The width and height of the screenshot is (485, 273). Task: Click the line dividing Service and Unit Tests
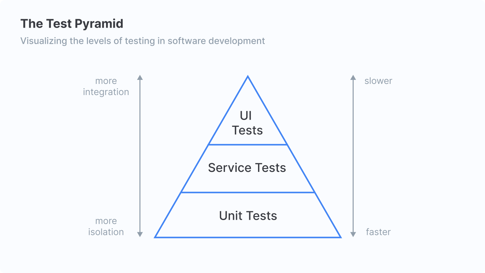pos(248,192)
